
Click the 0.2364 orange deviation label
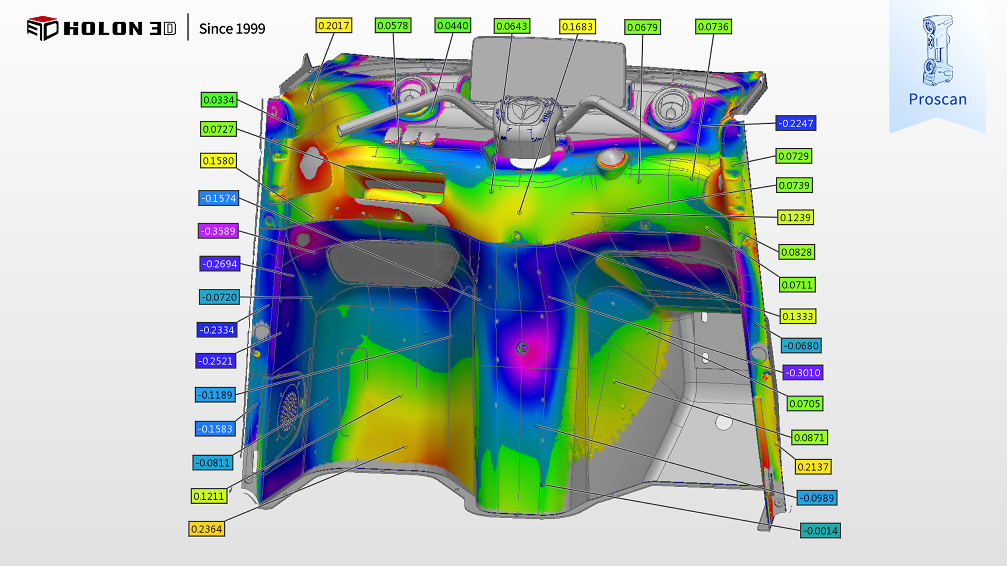(x=206, y=529)
